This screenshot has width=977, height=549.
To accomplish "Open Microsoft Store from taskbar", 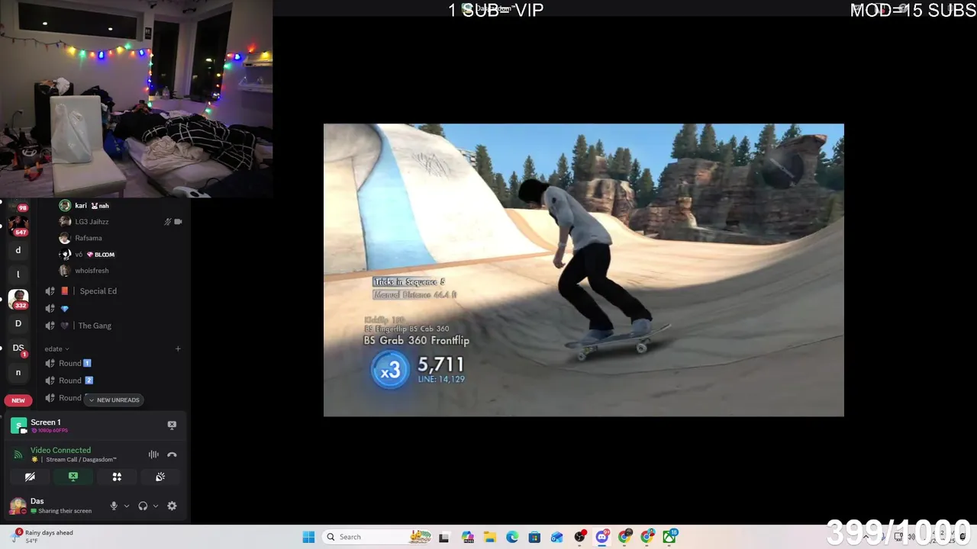I will point(534,537).
